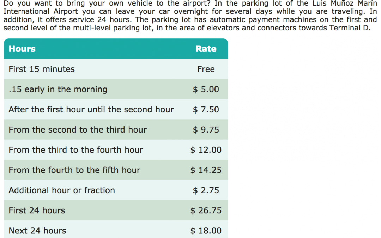This screenshot has width=381, height=238.
Task: Click the $ 12.00 rate value
Action: click(206, 149)
